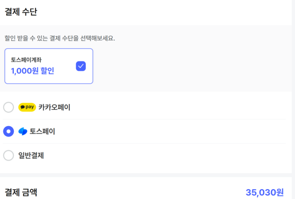The image size is (295, 199).
Task: Click the 토스페이계좌 title in discount card
Action: point(26,60)
